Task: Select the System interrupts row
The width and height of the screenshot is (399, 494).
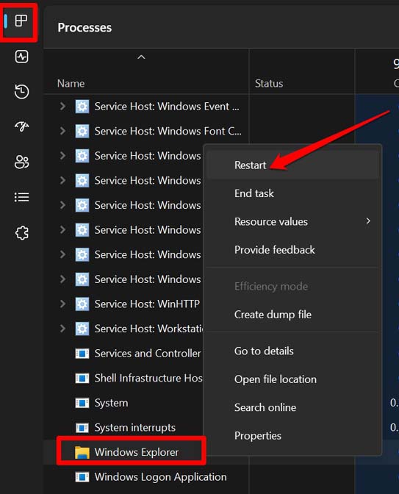Action: 134,428
